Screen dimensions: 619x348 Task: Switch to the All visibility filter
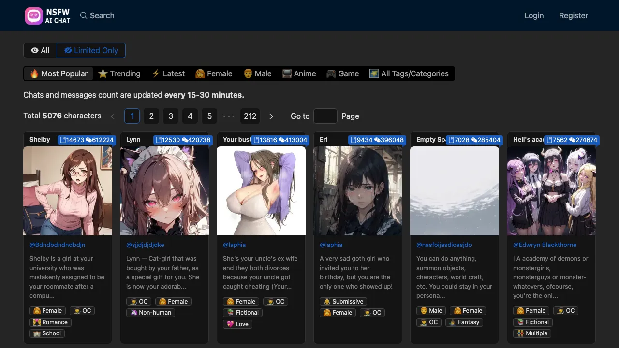[40, 50]
